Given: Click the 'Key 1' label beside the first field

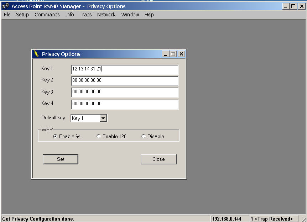Looking at the screenshot, I should [x=47, y=68].
